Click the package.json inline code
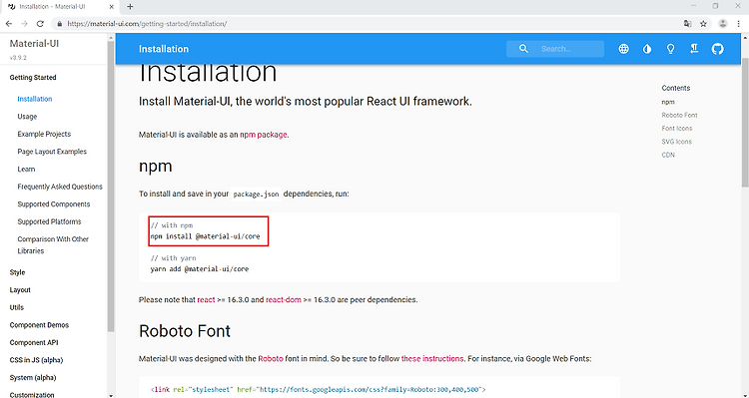Viewport: 749px width, 398px height. pyautogui.click(x=256, y=195)
